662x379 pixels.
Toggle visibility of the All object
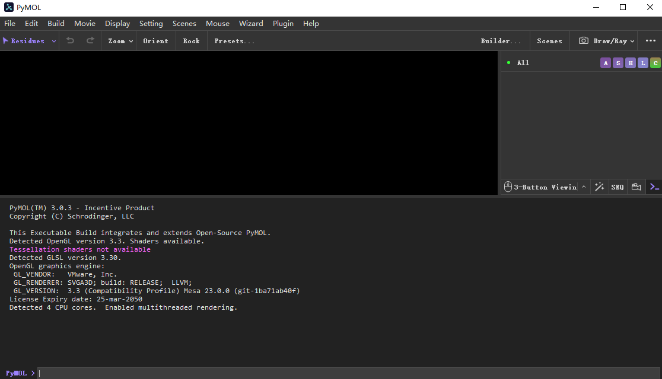[509, 63]
